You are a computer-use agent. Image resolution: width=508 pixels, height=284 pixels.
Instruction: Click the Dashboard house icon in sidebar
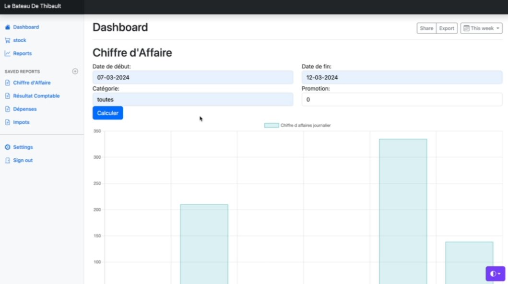(x=7, y=27)
